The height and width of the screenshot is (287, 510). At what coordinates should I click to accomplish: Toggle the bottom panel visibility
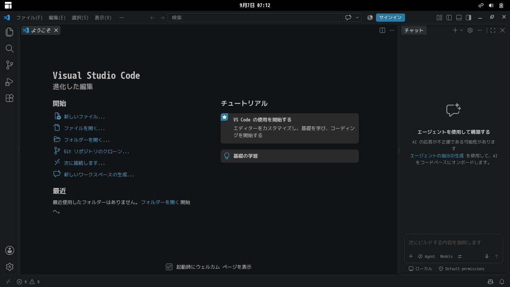tap(459, 18)
